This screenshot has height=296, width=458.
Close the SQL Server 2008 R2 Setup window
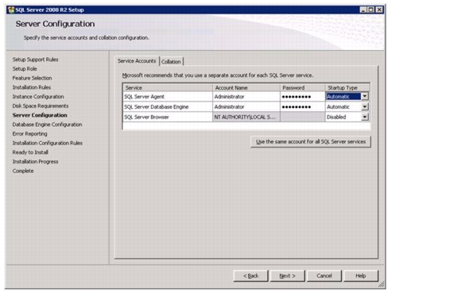click(379, 10)
